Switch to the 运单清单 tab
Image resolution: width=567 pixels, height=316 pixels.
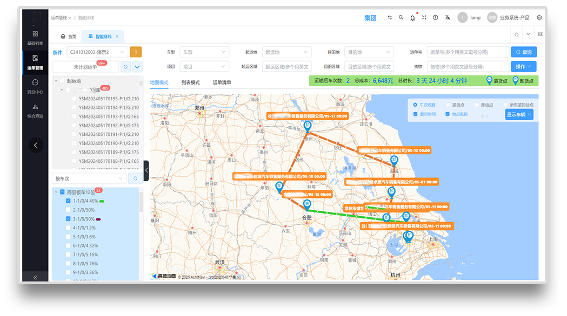click(x=222, y=83)
